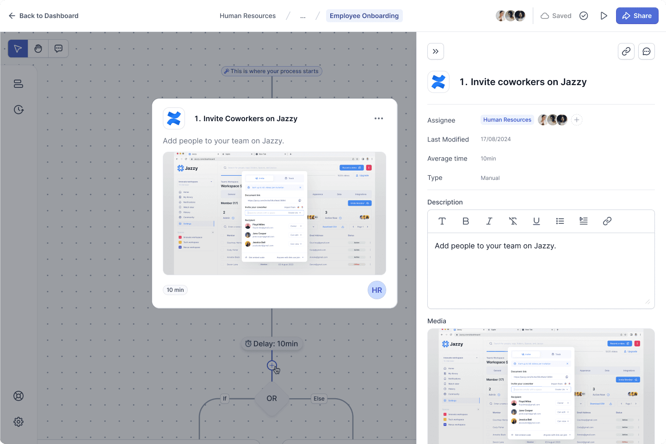Open the three-dot menu on the step card
Screen dimensions: 666x444
379,118
